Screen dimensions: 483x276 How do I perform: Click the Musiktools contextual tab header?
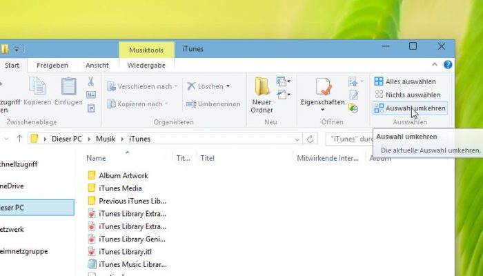[x=146, y=50]
